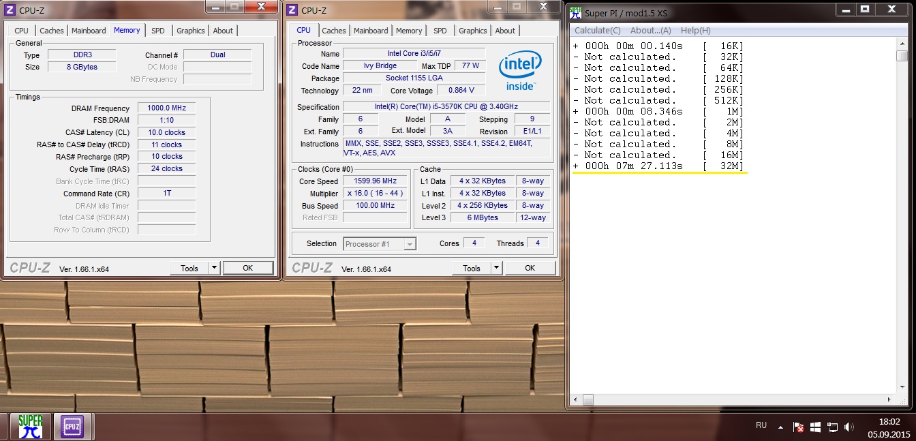The height and width of the screenshot is (441, 916).
Task: Click OK in right CPU-Z CPU window
Action: point(530,268)
